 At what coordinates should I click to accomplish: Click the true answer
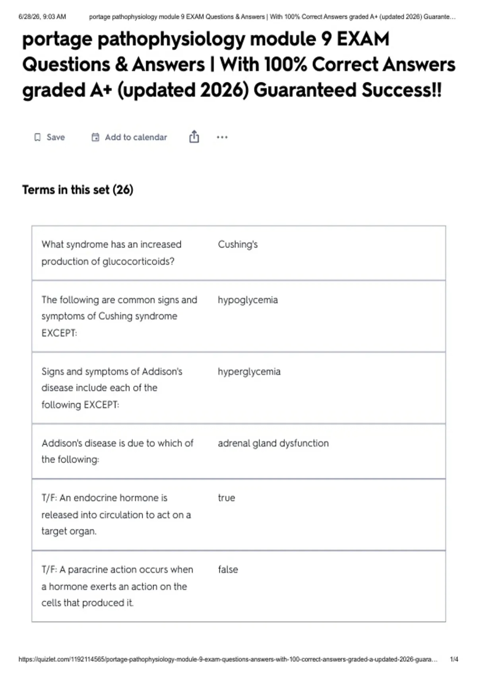click(x=227, y=498)
